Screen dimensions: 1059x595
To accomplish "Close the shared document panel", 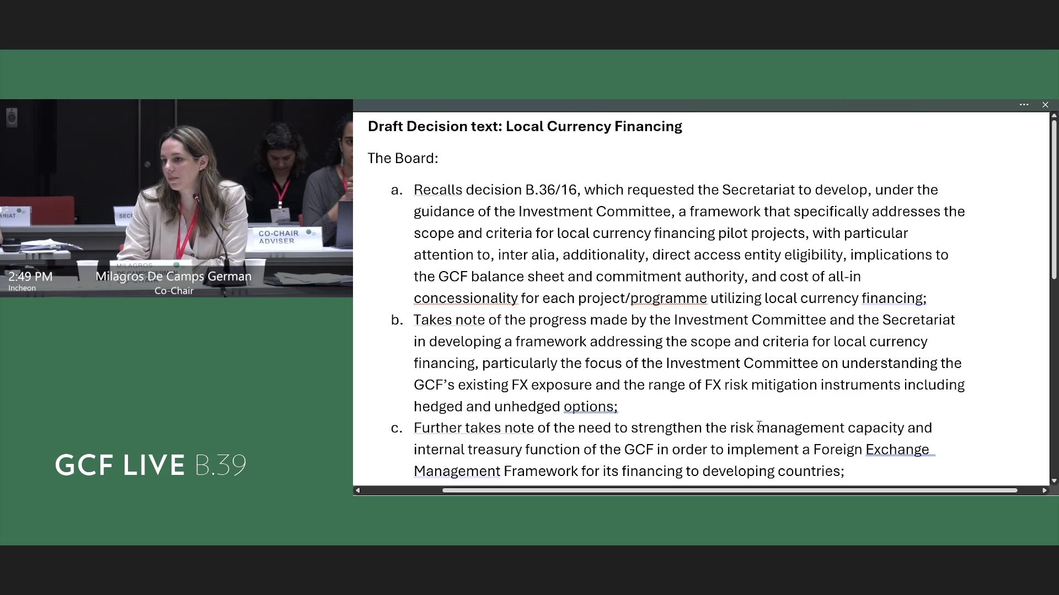I will (x=1045, y=105).
